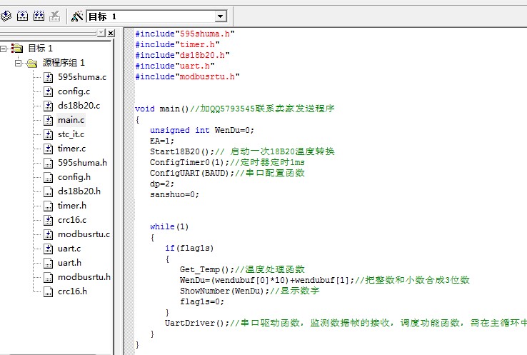Image resolution: width=527 pixels, height=355 pixels.
Task: Click the file icon next to 595shuma.c
Action: tap(48, 78)
